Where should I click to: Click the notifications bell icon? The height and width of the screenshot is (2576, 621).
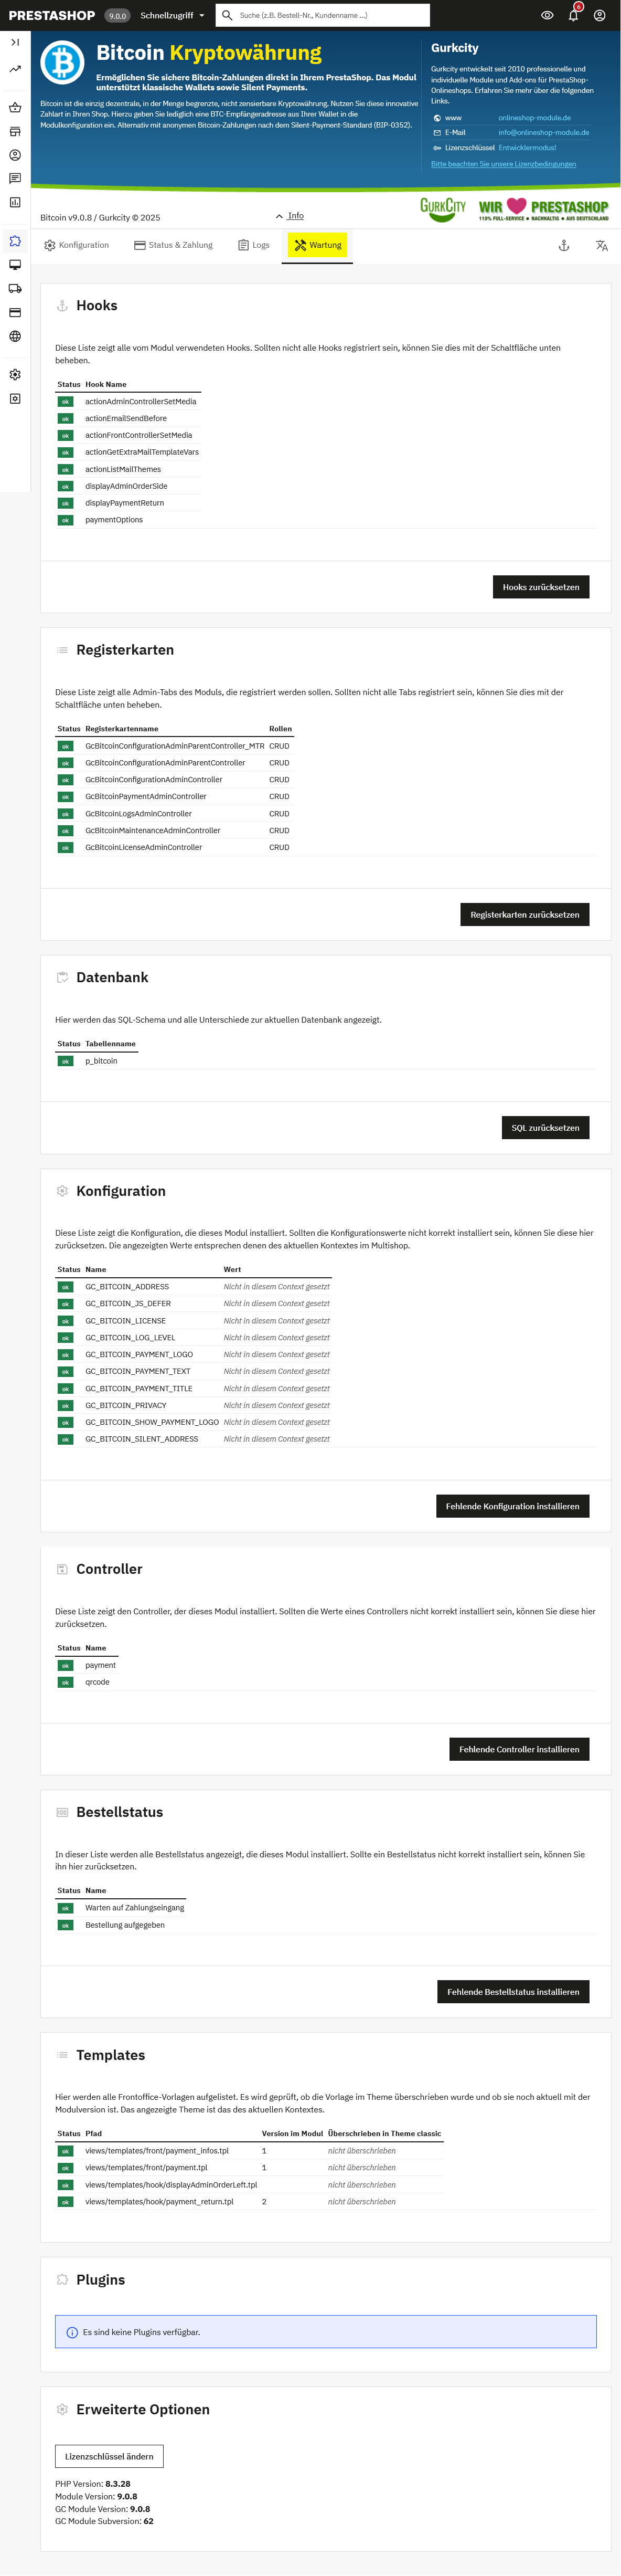(573, 16)
